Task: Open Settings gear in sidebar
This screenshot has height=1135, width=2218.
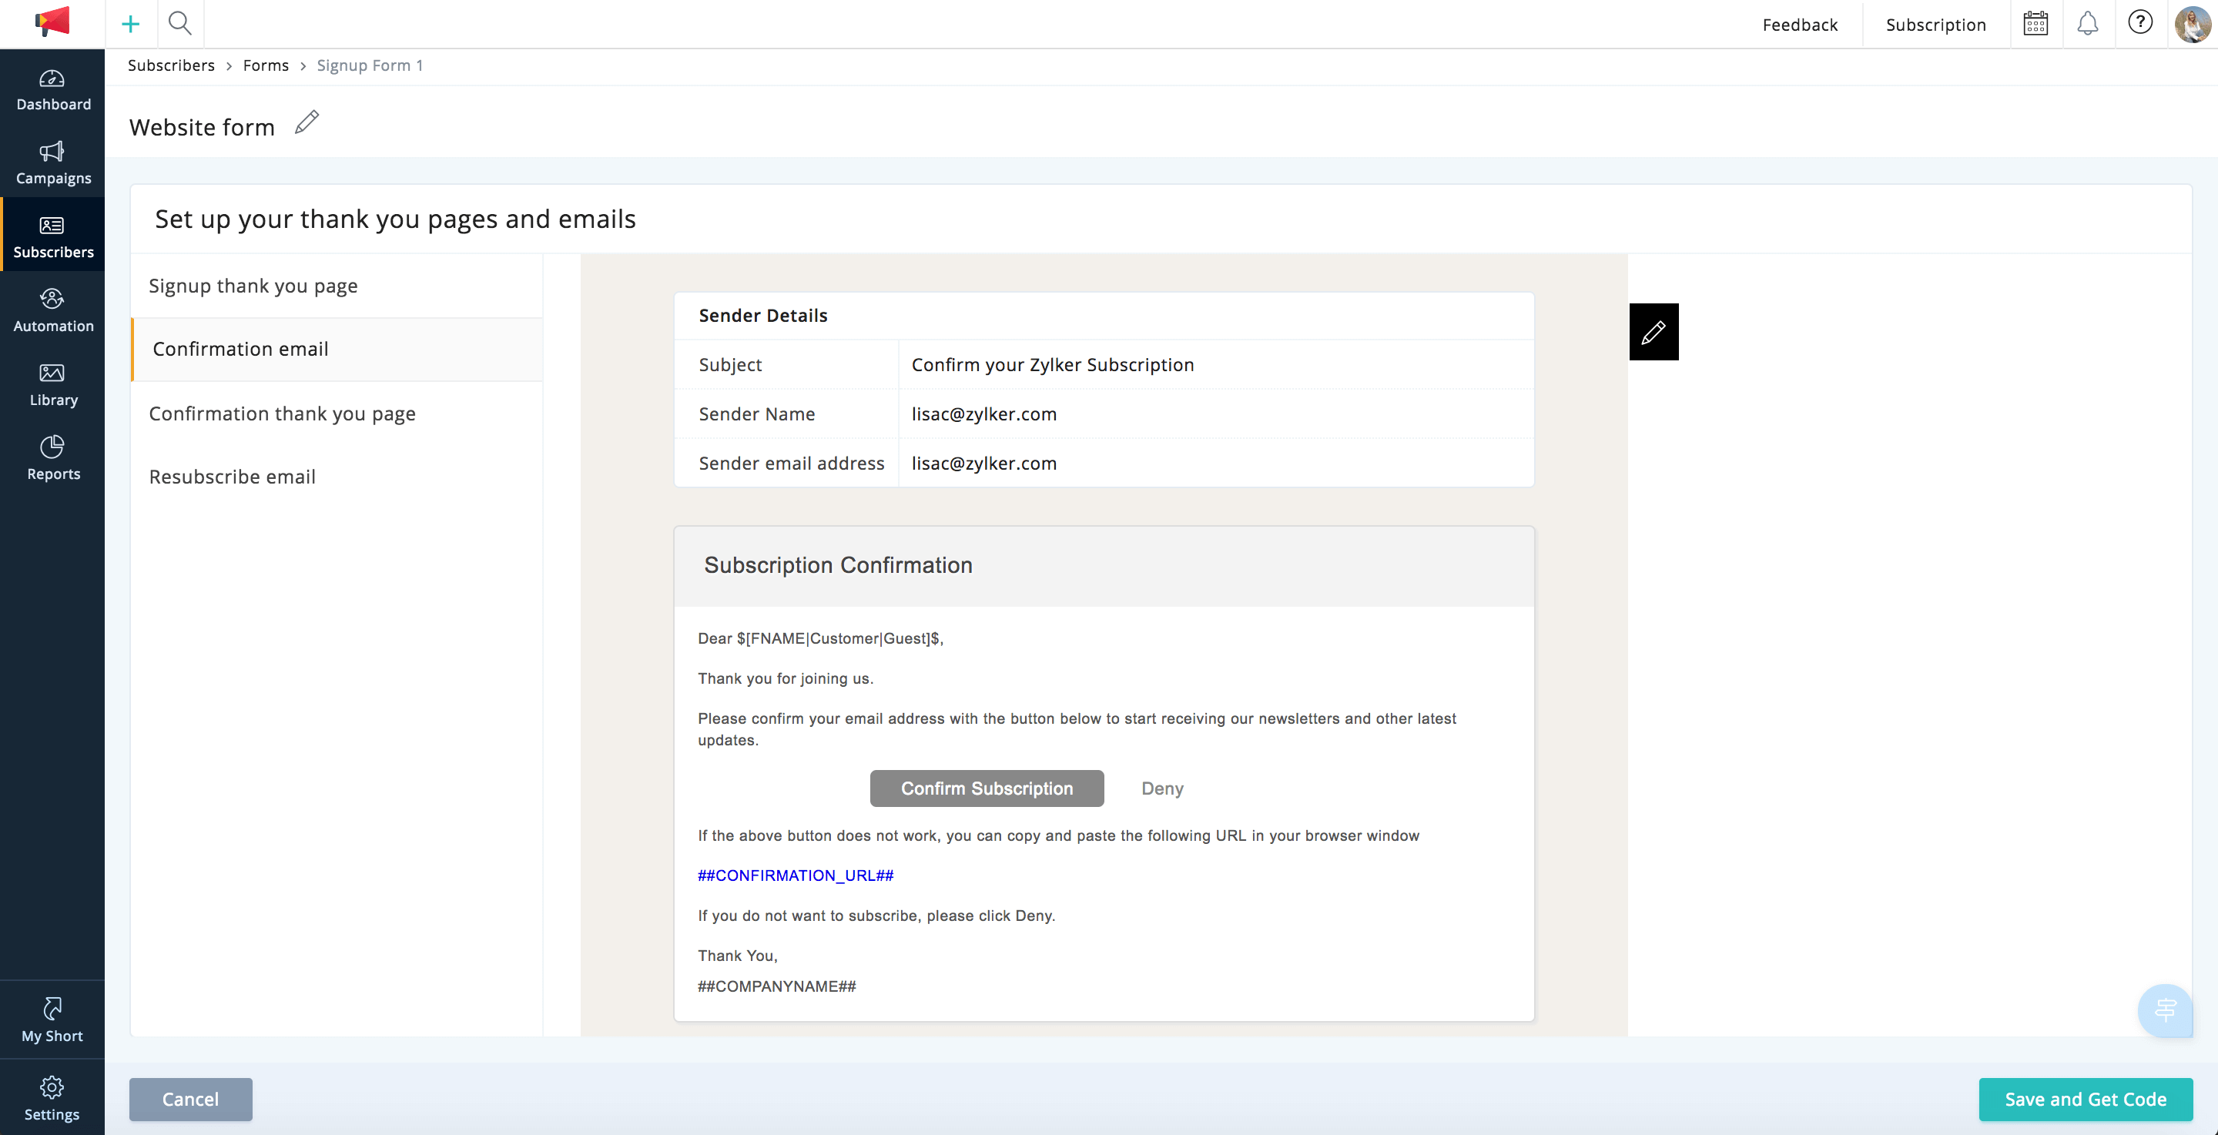Action: (52, 1099)
